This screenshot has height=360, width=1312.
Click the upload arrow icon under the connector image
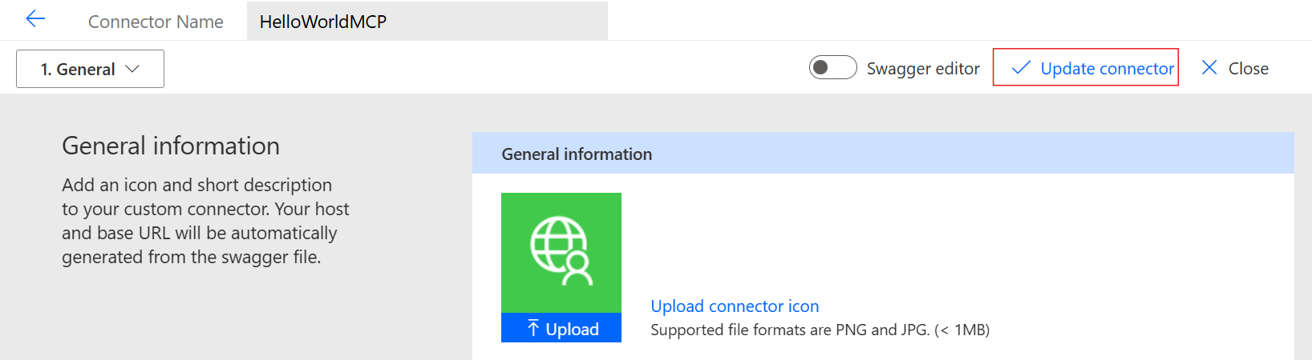(x=533, y=328)
